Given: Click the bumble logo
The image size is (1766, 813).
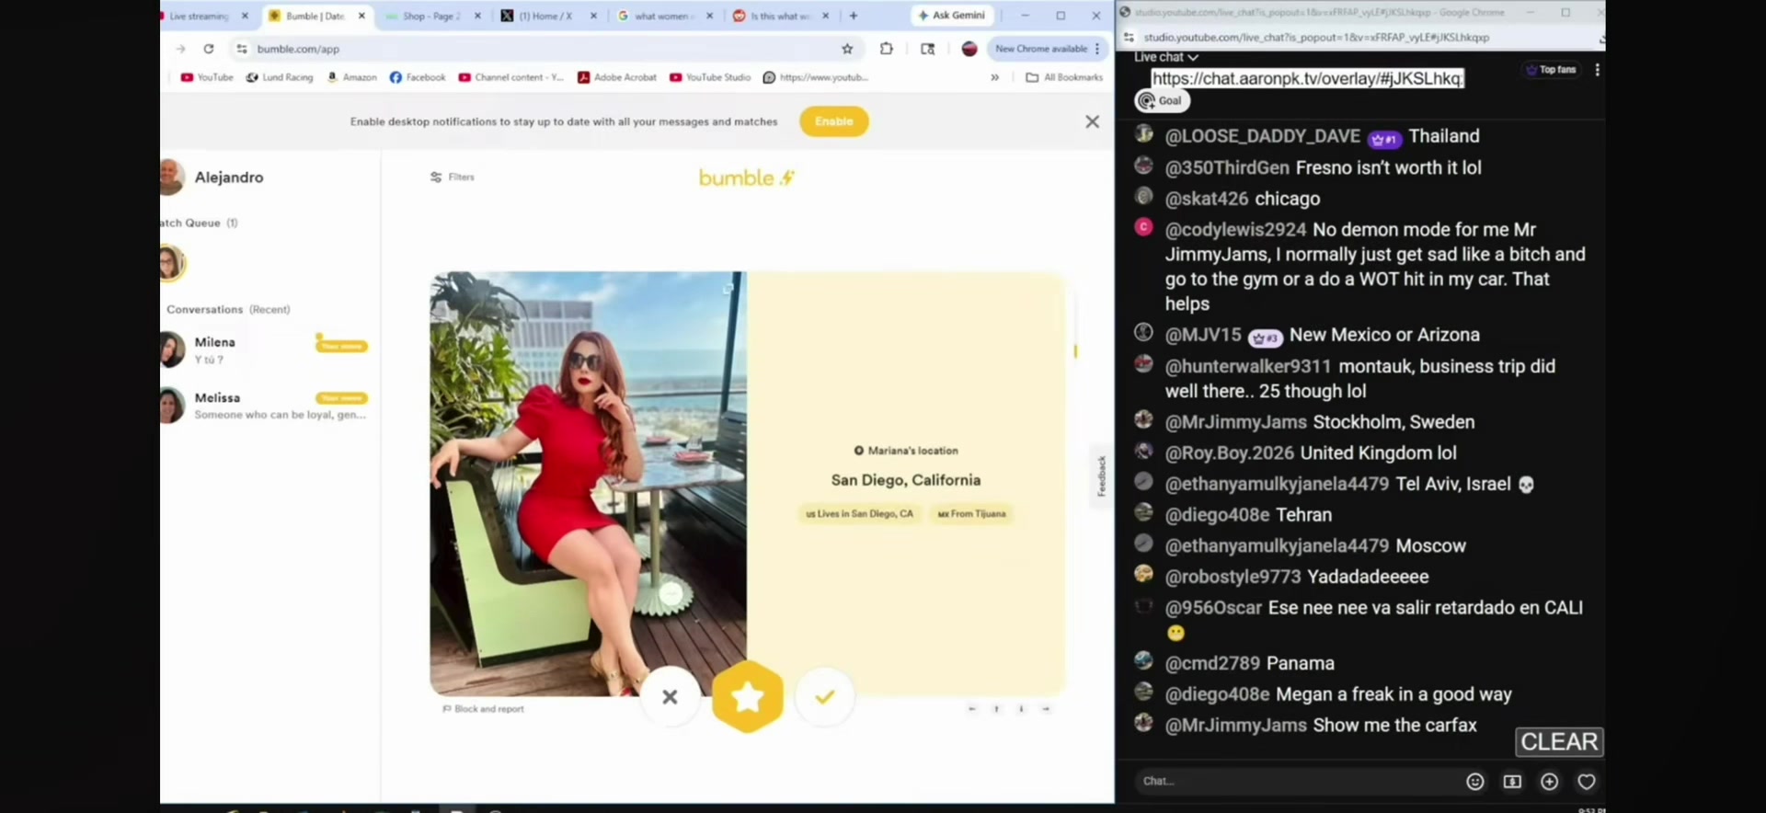Looking at the screenshot, I should [x=746, y=177].
